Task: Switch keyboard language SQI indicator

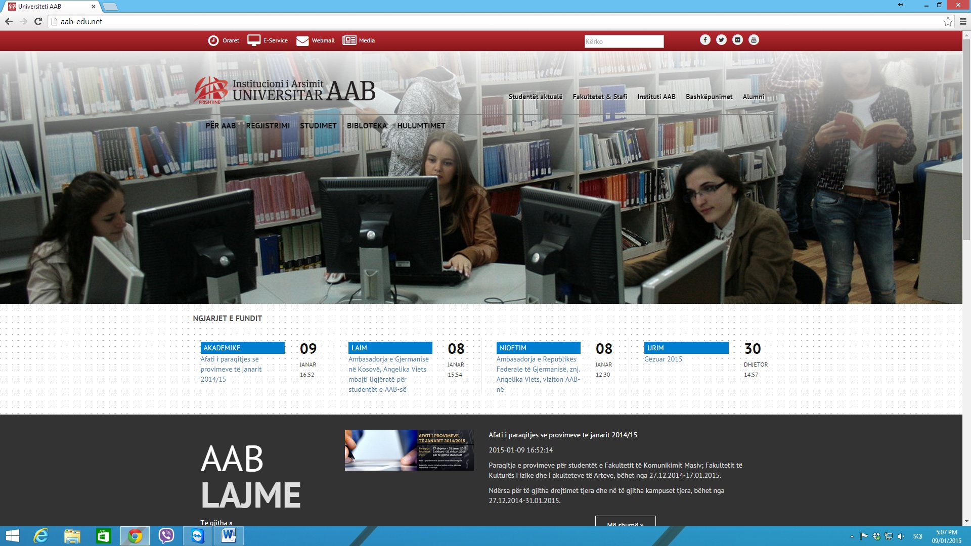Action: pos(918,536)
